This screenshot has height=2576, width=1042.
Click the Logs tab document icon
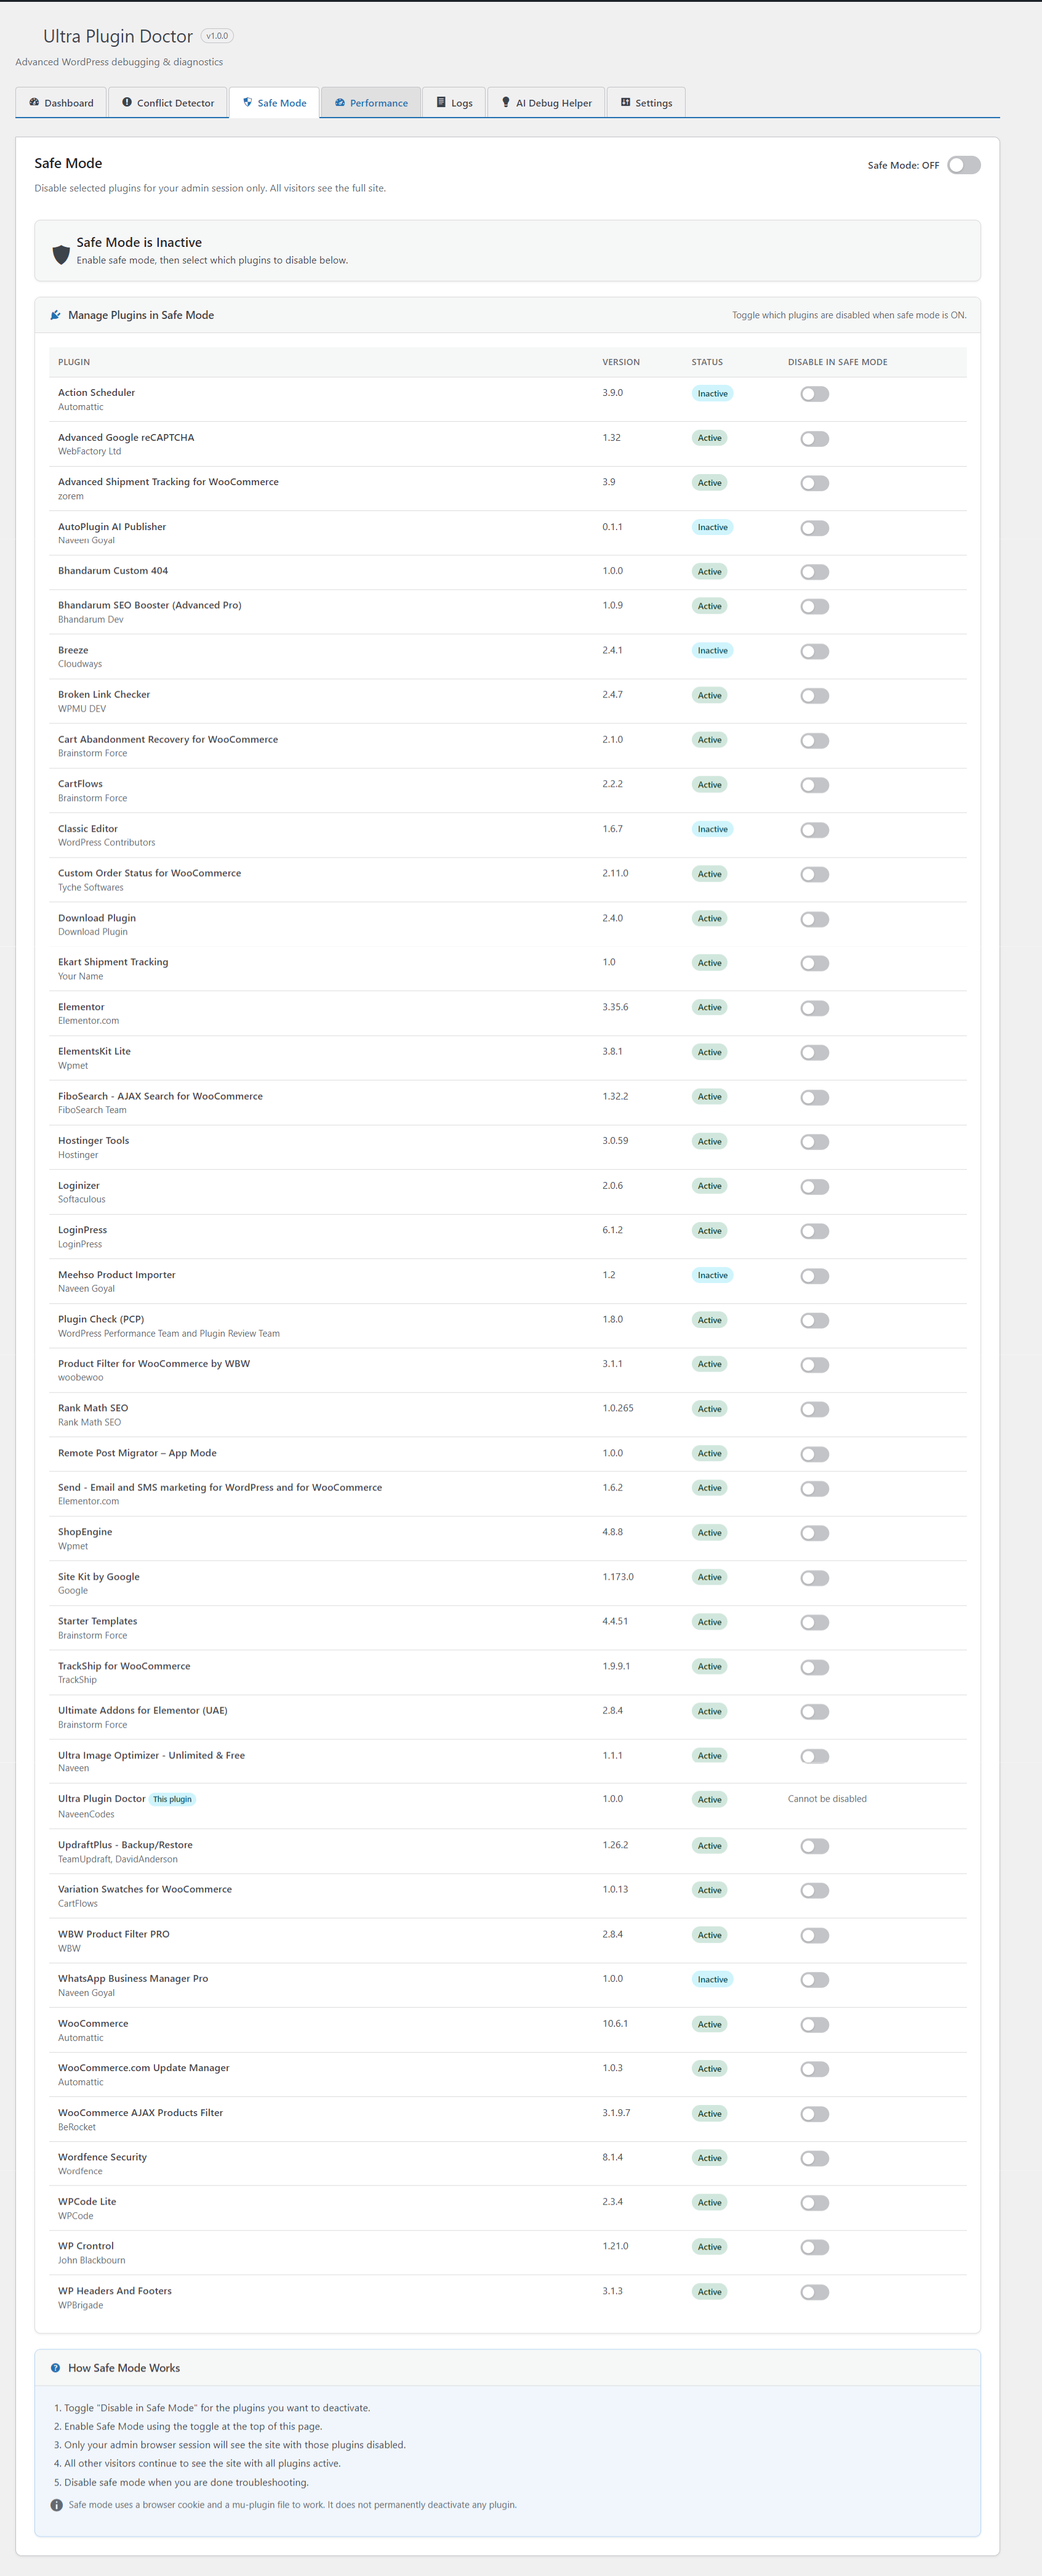[x=441, y=102]
